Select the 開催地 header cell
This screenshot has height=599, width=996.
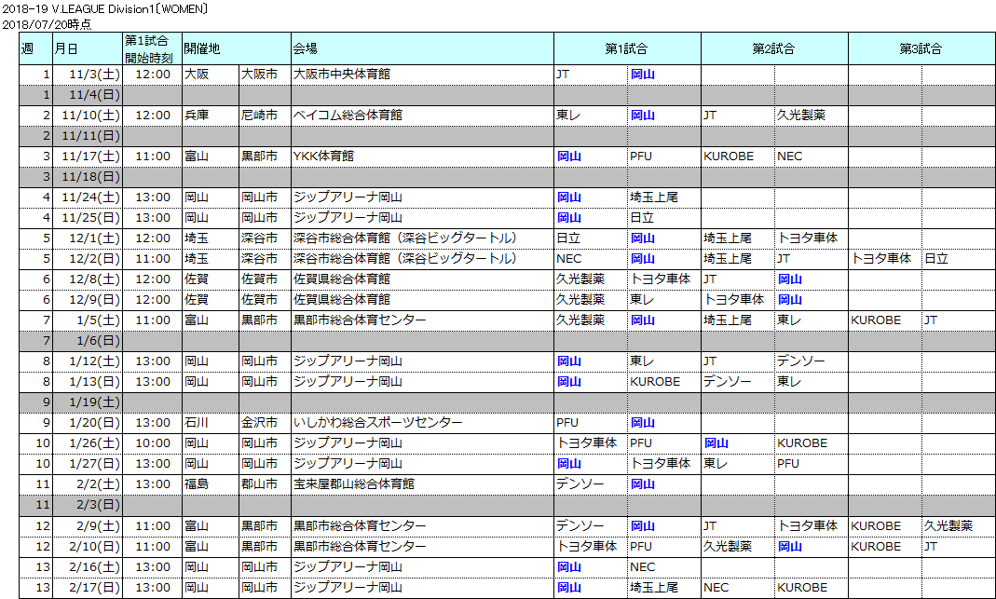236,48
